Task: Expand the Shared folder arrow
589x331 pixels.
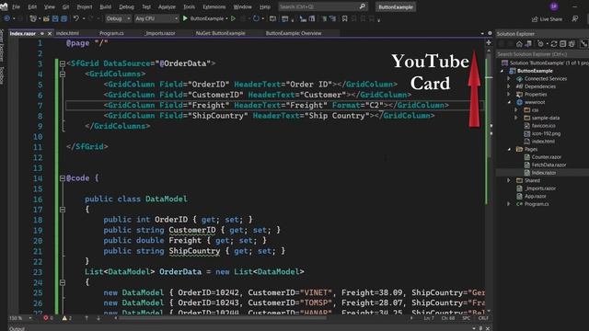Action: 509,180
